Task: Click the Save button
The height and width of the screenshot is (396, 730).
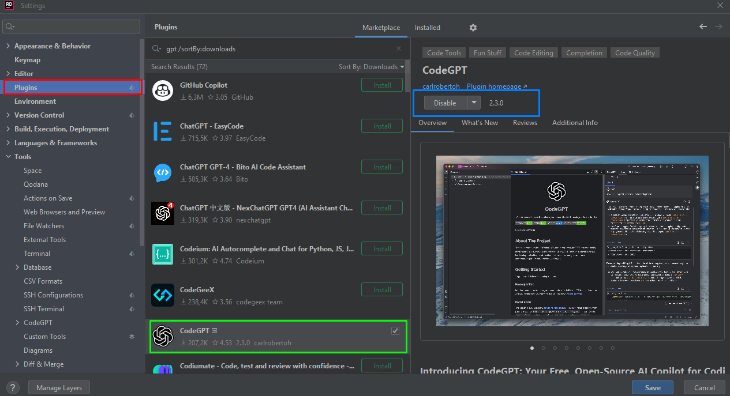Action: click(x=653, y=387)
